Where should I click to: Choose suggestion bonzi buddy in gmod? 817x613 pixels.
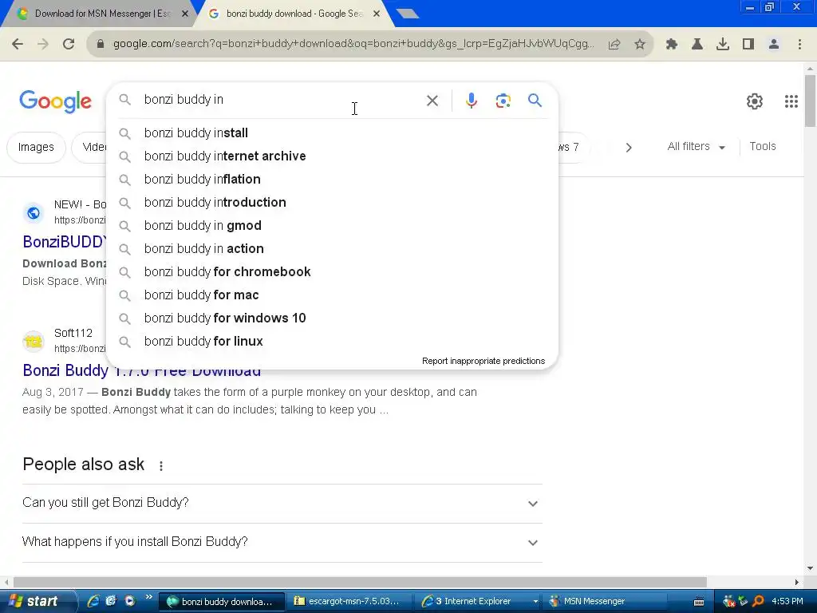point(332,226)
